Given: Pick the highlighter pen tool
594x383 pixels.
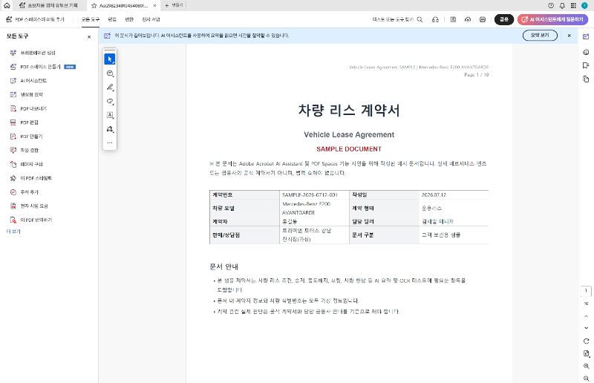Looking at the screenshot, I should point(110,87).
